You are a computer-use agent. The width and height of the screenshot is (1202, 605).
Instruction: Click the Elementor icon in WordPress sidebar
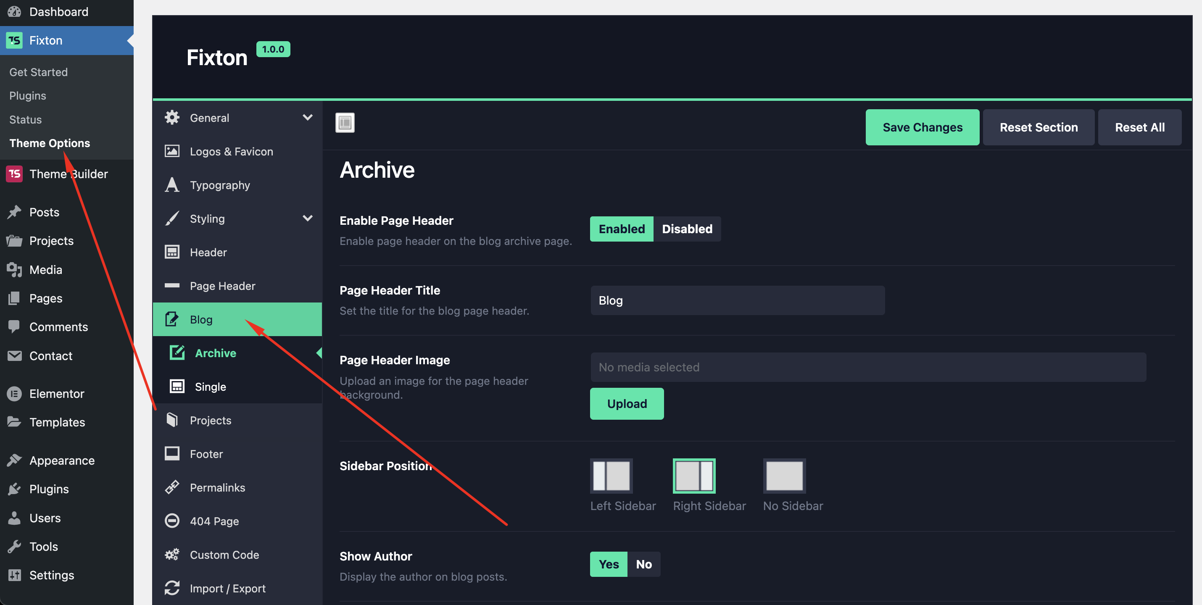click(x=14, y=393)
